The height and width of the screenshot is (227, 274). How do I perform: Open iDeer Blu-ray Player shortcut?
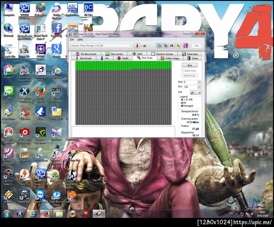point(56,198)
